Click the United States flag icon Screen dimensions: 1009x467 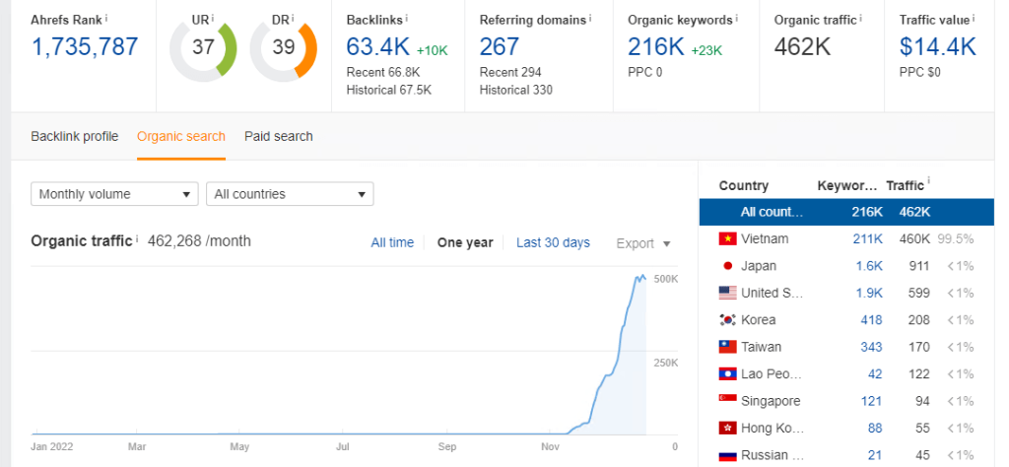(727, 293)
